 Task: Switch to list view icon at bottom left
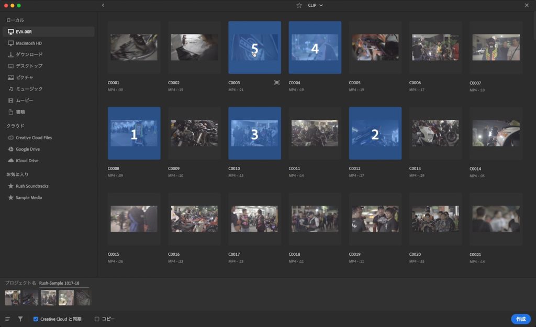click(7, 319)
